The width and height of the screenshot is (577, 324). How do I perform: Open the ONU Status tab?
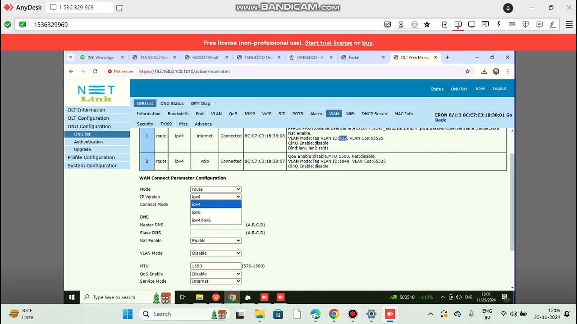click(x=172, y=103)
